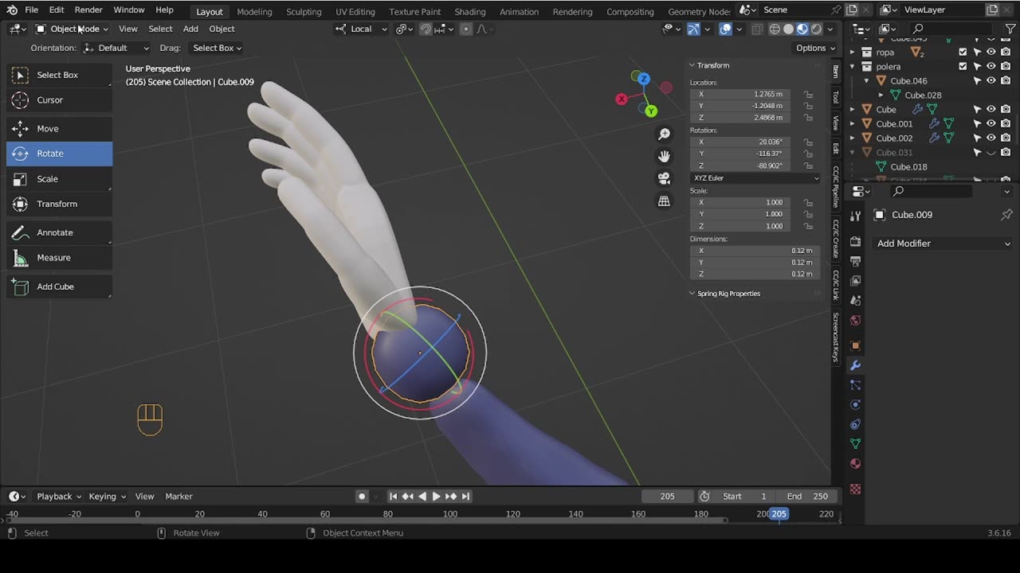Open the viewport Add menu
Image resolution: width=1020 pixels, height=573 pixels.
190,29
